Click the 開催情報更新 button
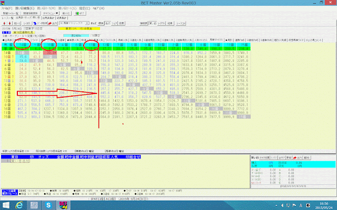This screenshot has height=210, width=337. [x=32, y=13]
